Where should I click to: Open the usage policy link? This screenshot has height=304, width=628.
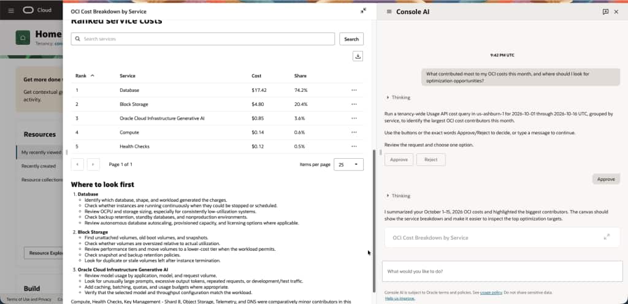(x=491, y=292)
